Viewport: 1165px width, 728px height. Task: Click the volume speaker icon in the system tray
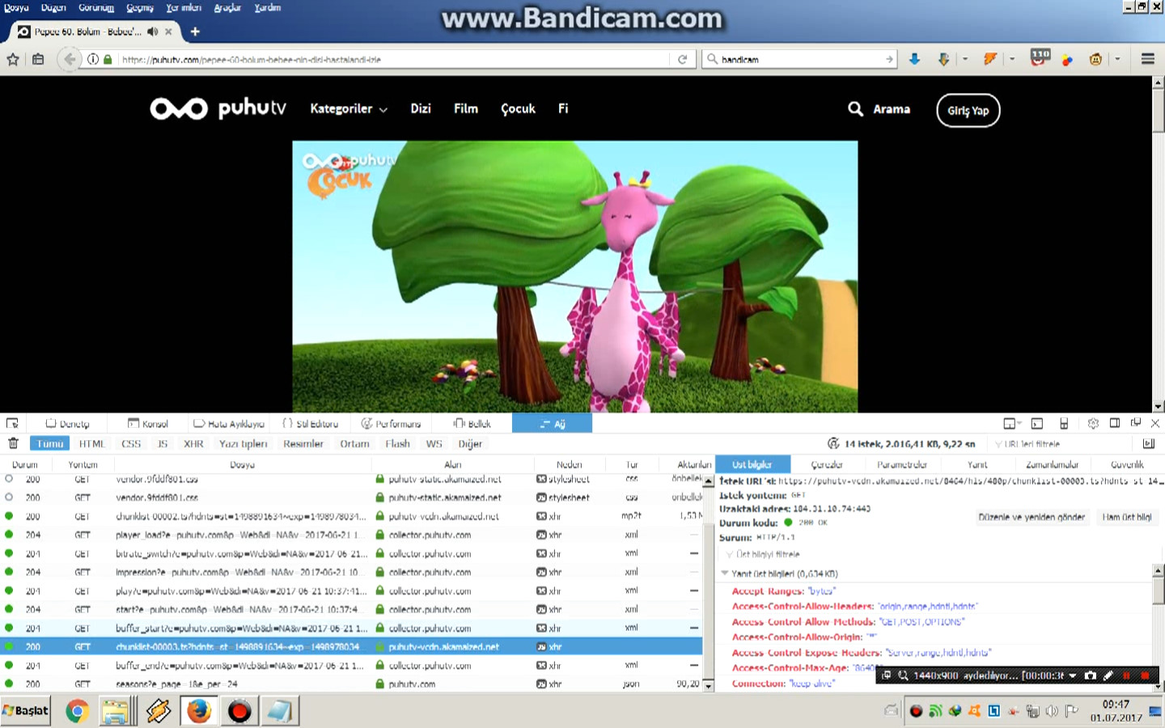click(1052, 711)
